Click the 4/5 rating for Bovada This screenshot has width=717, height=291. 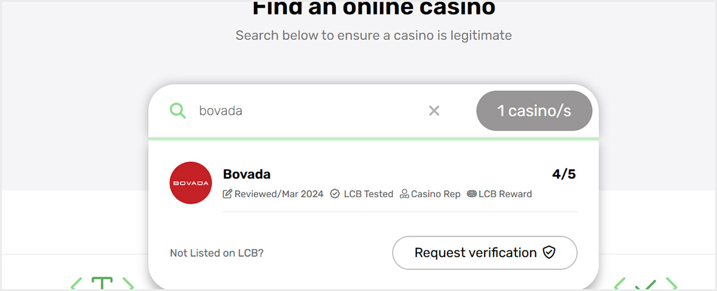[x=564, y=174]
